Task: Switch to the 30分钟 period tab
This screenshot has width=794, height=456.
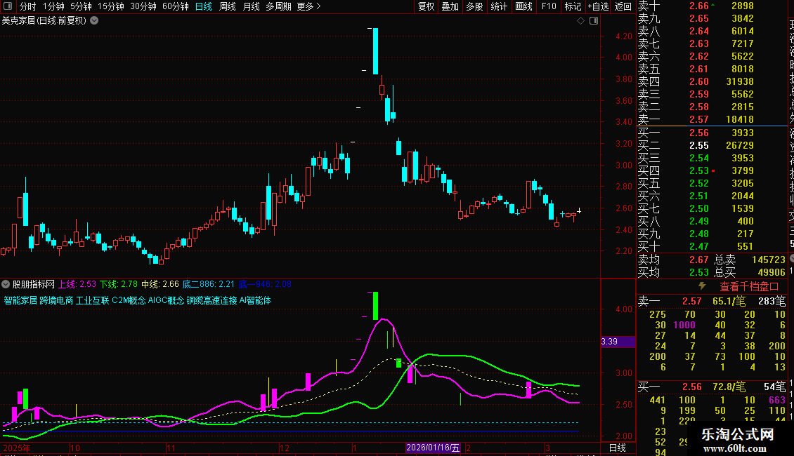Action: click(143, 6)
